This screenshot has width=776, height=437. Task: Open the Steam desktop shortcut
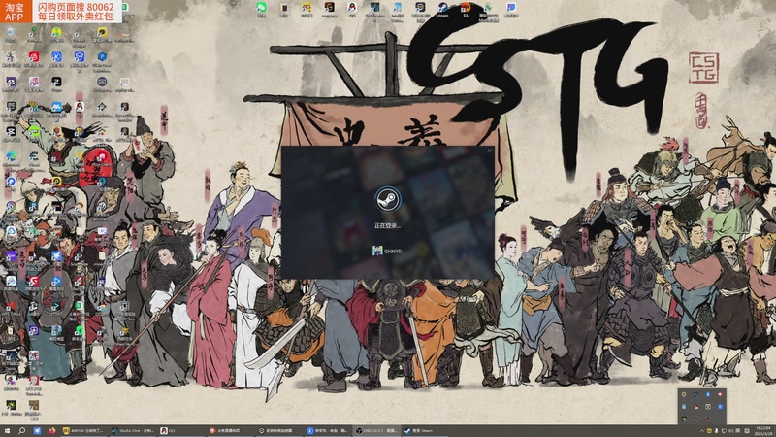pos(443,9)
